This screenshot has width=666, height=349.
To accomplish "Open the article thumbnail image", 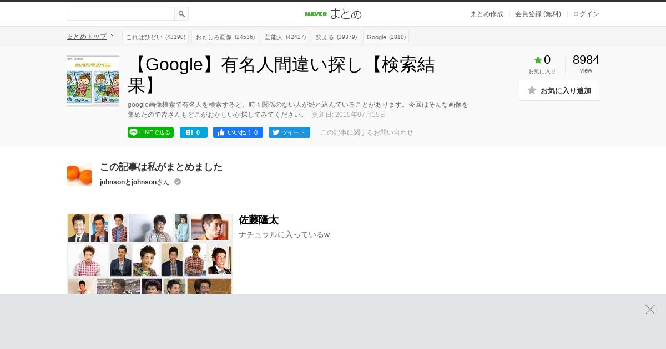I will pyautogui.click(x=93, y=81).
